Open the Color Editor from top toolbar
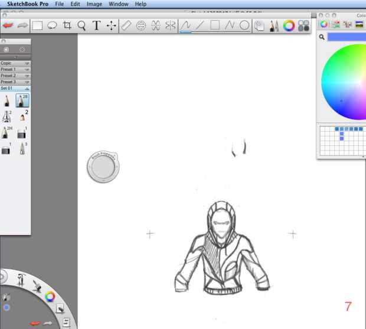This screenshot has height=329, width=366. (x=289, y=25)
